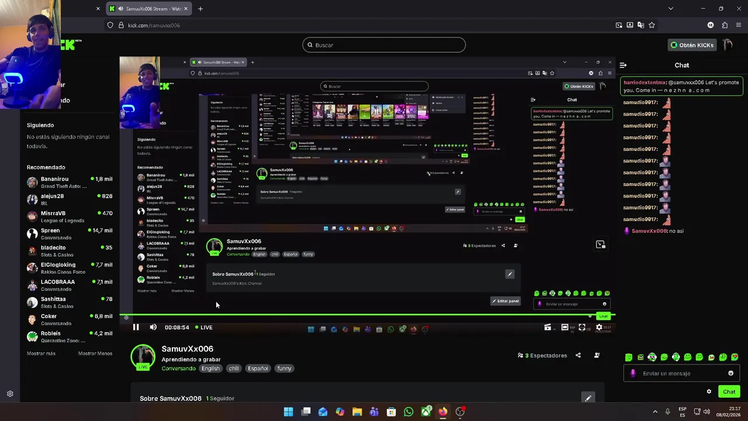Image resolution: width=748 pixels, height=421 pixels.
Task: Open Robleis recommended channel
Action: pos(70,336)
